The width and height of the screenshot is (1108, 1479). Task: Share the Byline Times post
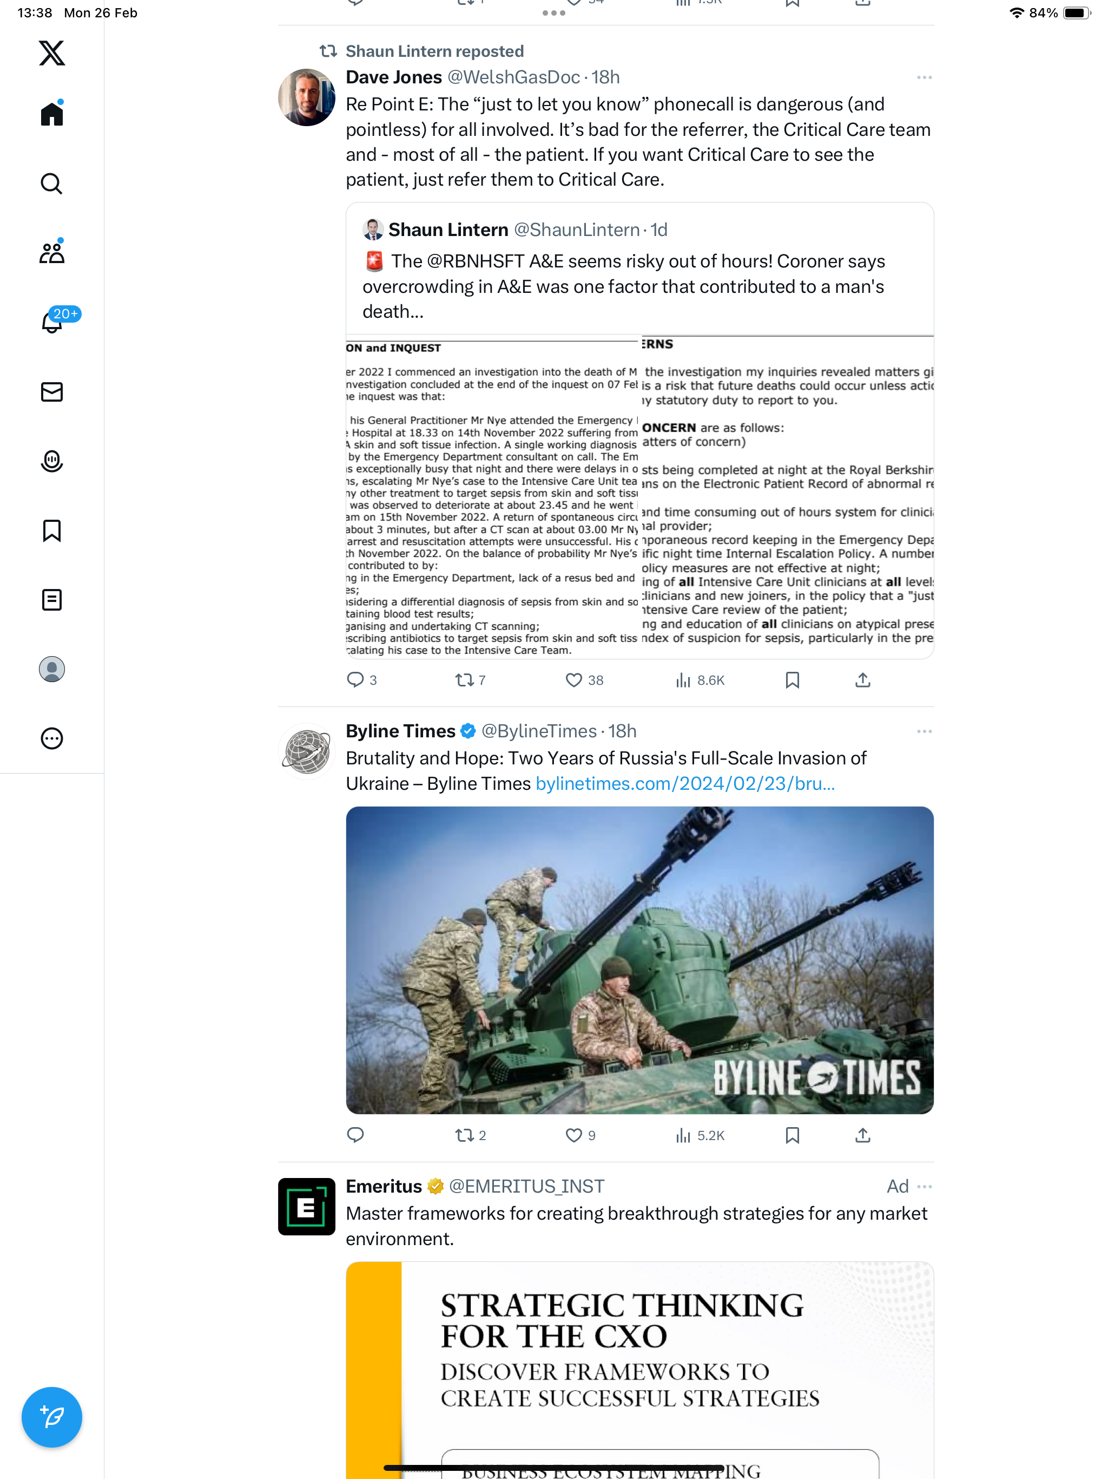pyautogui.click(x=863, y=1135)
